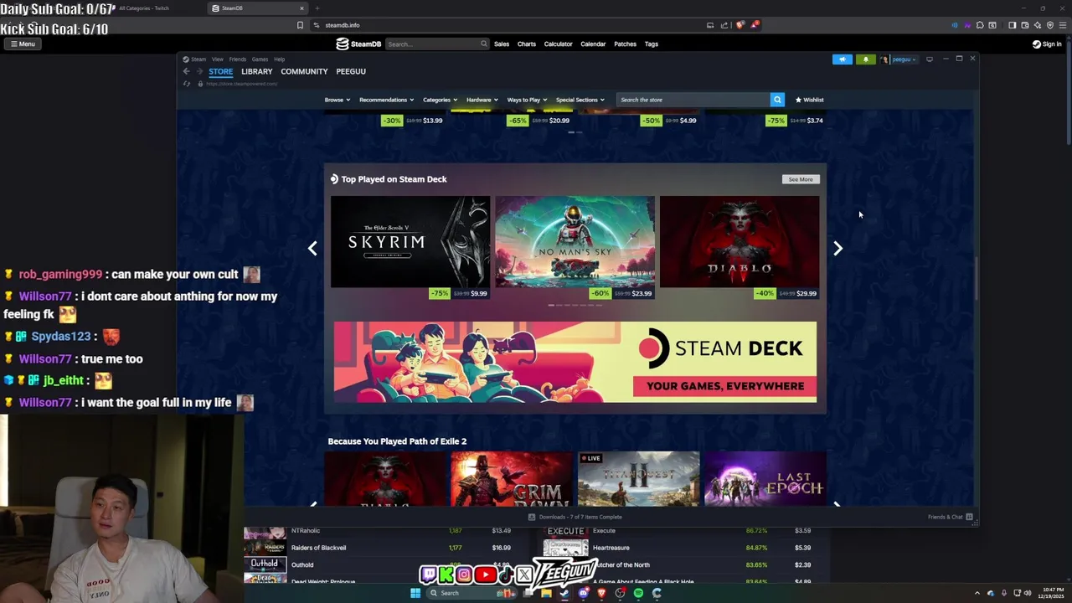Expand the Ways to Play dropdown
The width and height of the screenshot is (1072, 603).
527,100
